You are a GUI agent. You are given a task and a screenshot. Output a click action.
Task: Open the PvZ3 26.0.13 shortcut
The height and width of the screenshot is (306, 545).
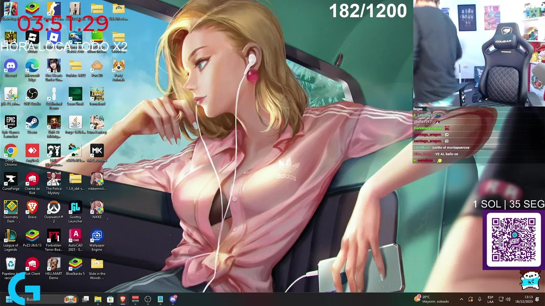point(32,238)
